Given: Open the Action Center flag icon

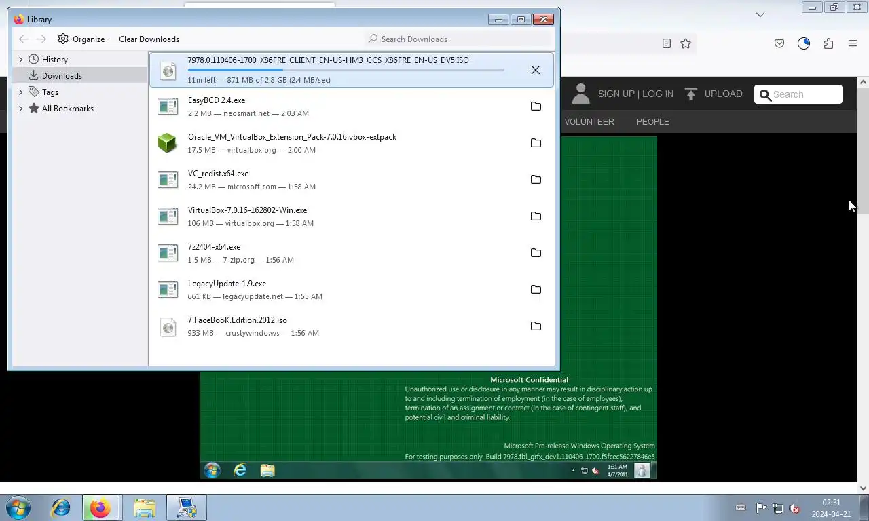Looking at the screenshot, I should [761, 508].
